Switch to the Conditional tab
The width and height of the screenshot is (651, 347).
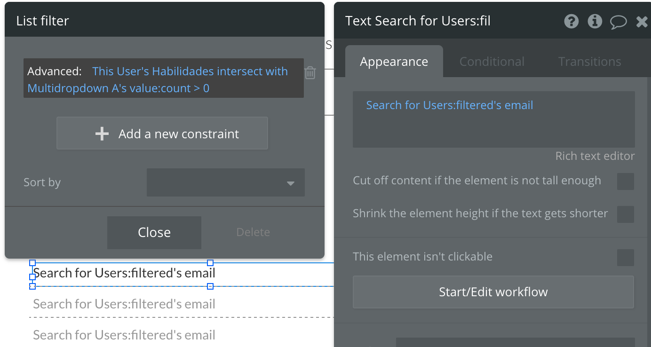[x=492, y=62]
